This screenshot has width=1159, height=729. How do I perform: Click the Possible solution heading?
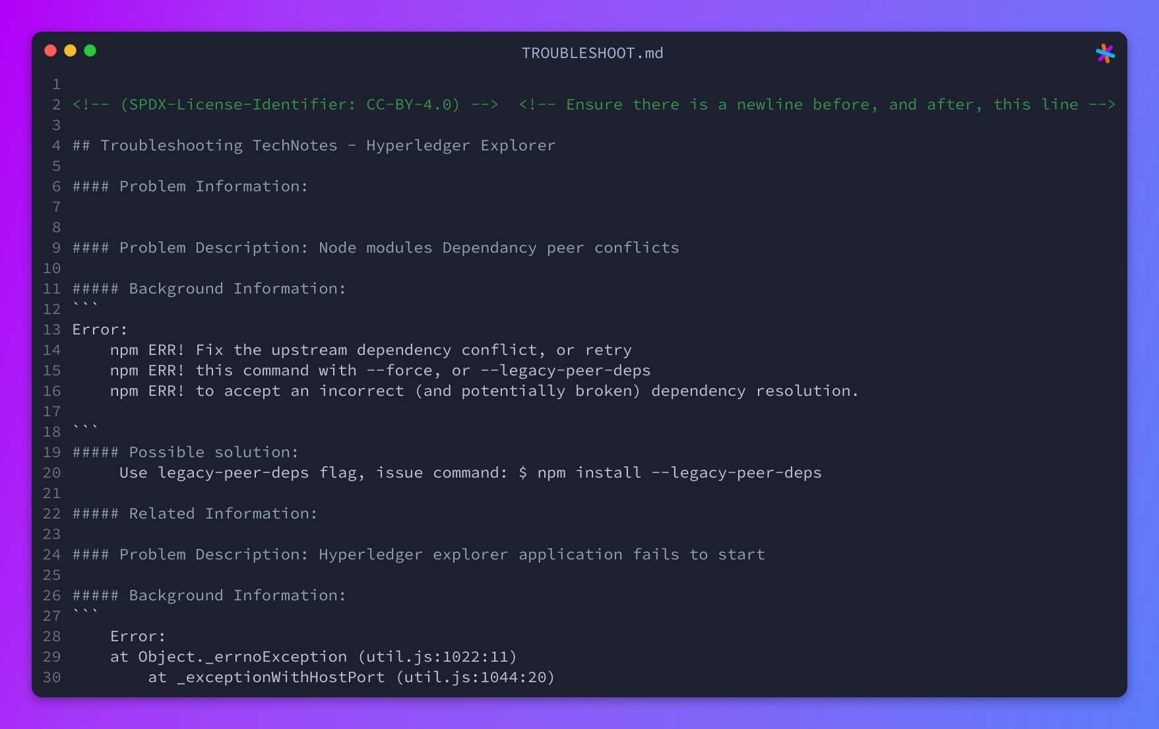(x=185, y=453)
